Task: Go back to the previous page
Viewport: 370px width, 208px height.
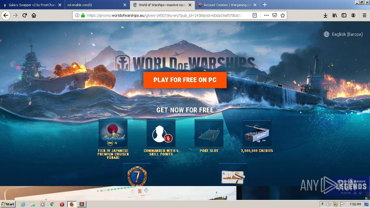Action: 6,15
